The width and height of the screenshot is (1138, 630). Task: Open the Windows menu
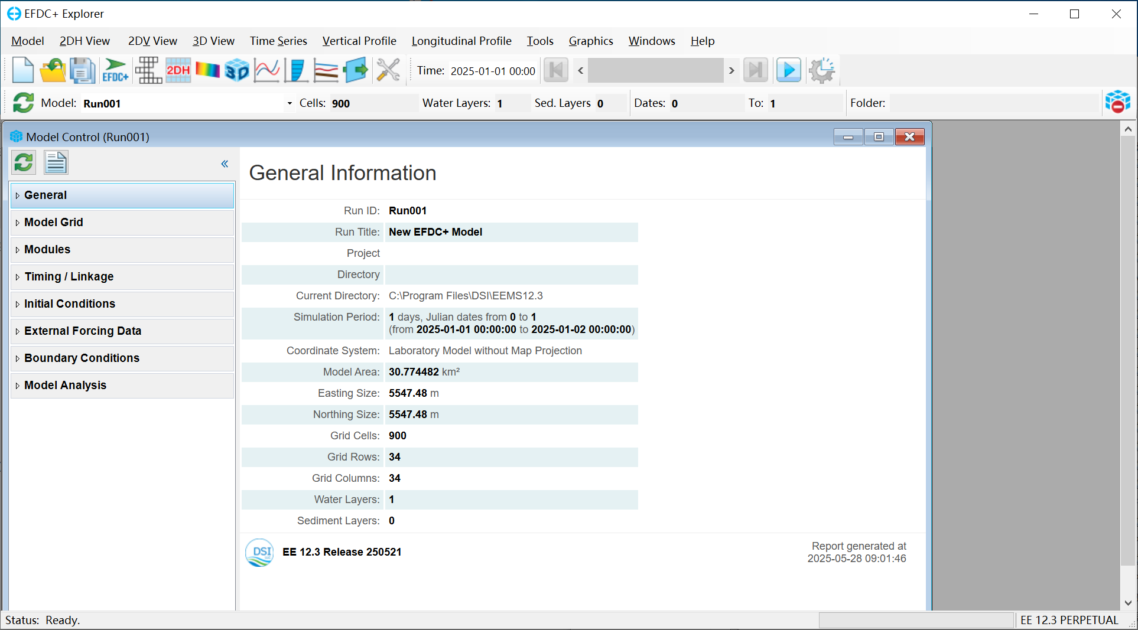pos(652,41)
